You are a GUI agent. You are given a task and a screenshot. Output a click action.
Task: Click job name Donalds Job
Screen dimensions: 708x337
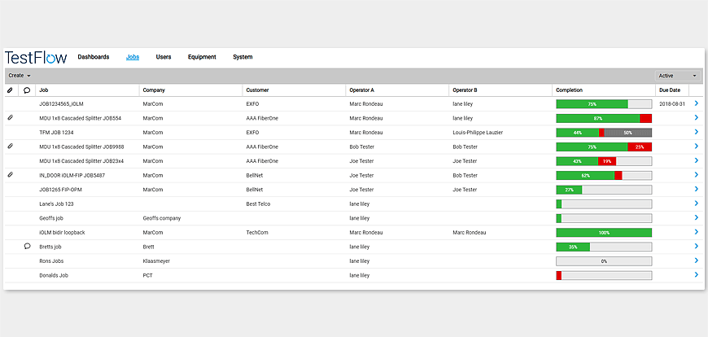pyautogui.click(x=54, y=276)
